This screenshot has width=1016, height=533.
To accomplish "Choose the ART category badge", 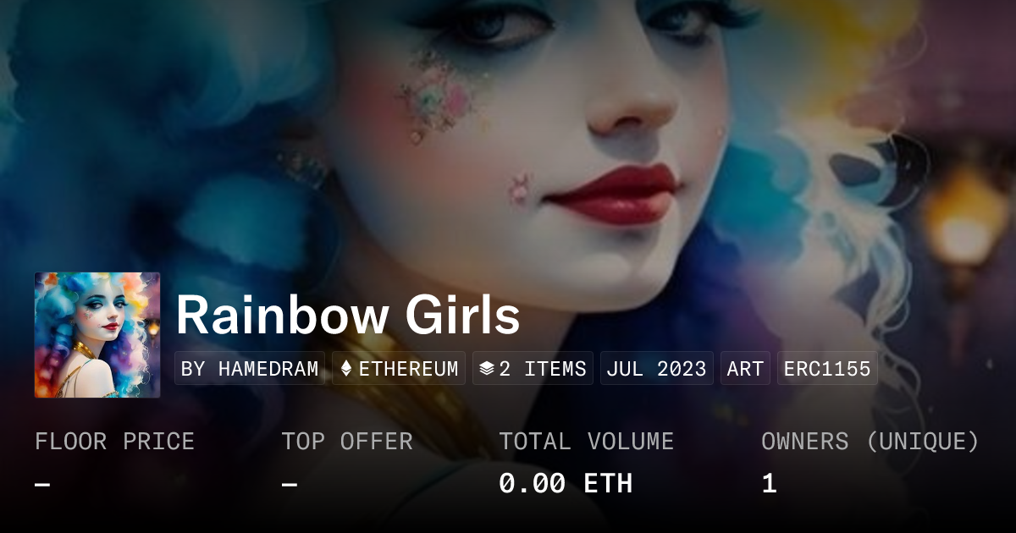I will [745, 369].
